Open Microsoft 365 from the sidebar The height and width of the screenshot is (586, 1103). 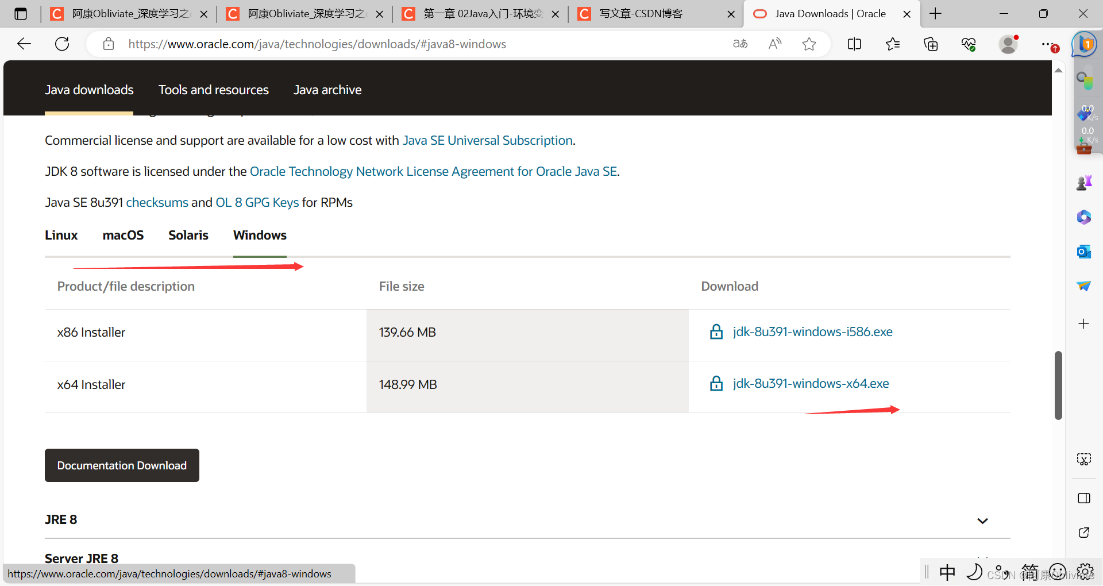coord(1083,217)
